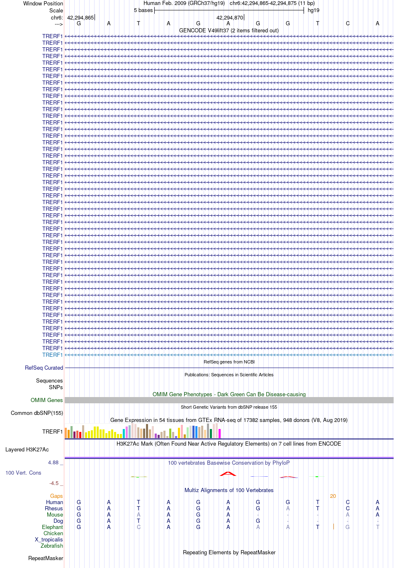394x568 pixels.
Task: Open the GENCODE V49lift37 track title
Action: [229, 31]
